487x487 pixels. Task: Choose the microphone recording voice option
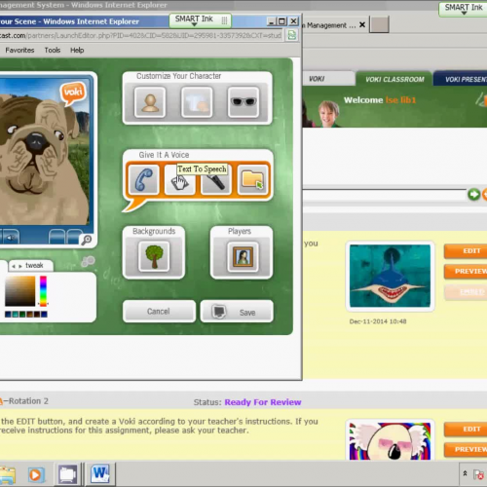coord(216,179)
